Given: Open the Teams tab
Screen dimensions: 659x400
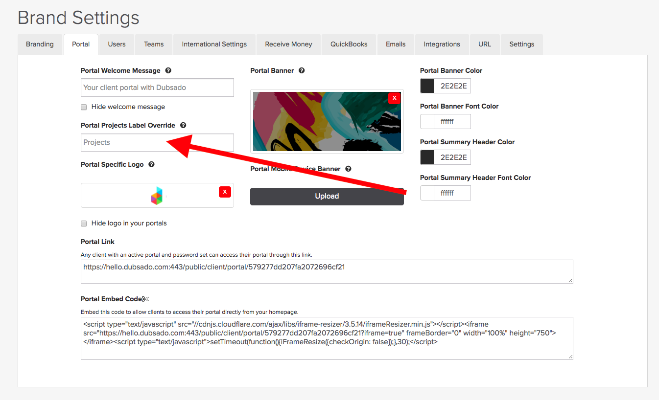Looking at the screenshot, I should click(154, 44).
